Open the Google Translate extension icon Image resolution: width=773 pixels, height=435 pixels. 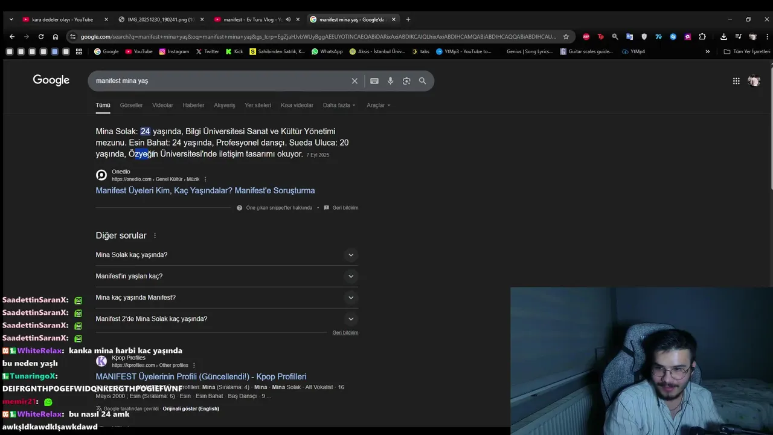click(629, 36)
